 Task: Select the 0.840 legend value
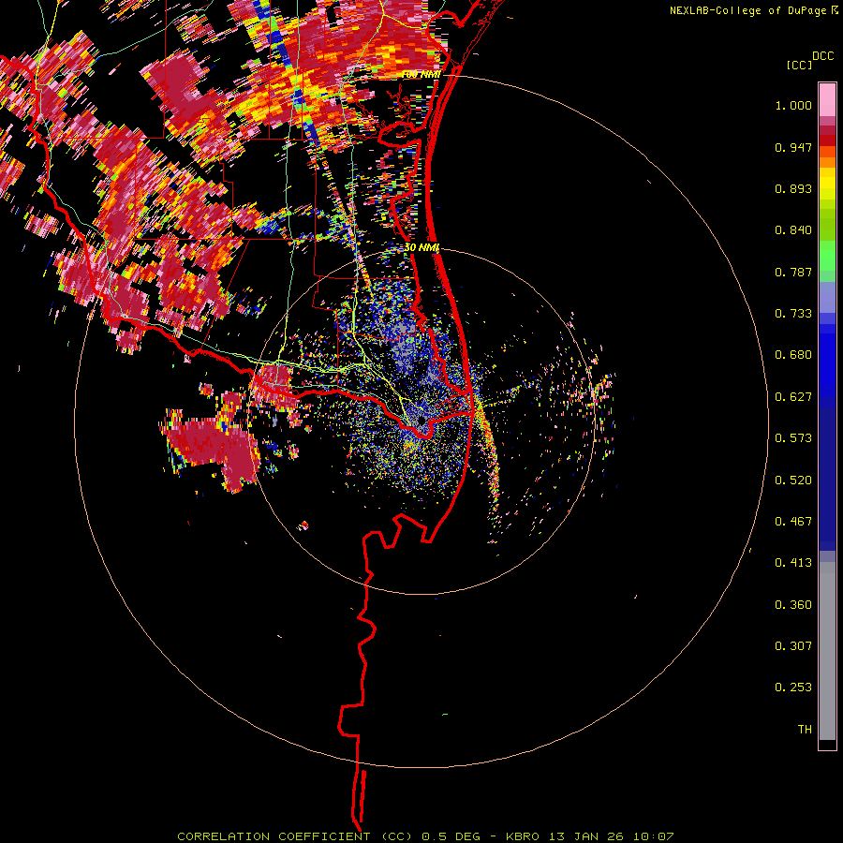click(793, 230)
